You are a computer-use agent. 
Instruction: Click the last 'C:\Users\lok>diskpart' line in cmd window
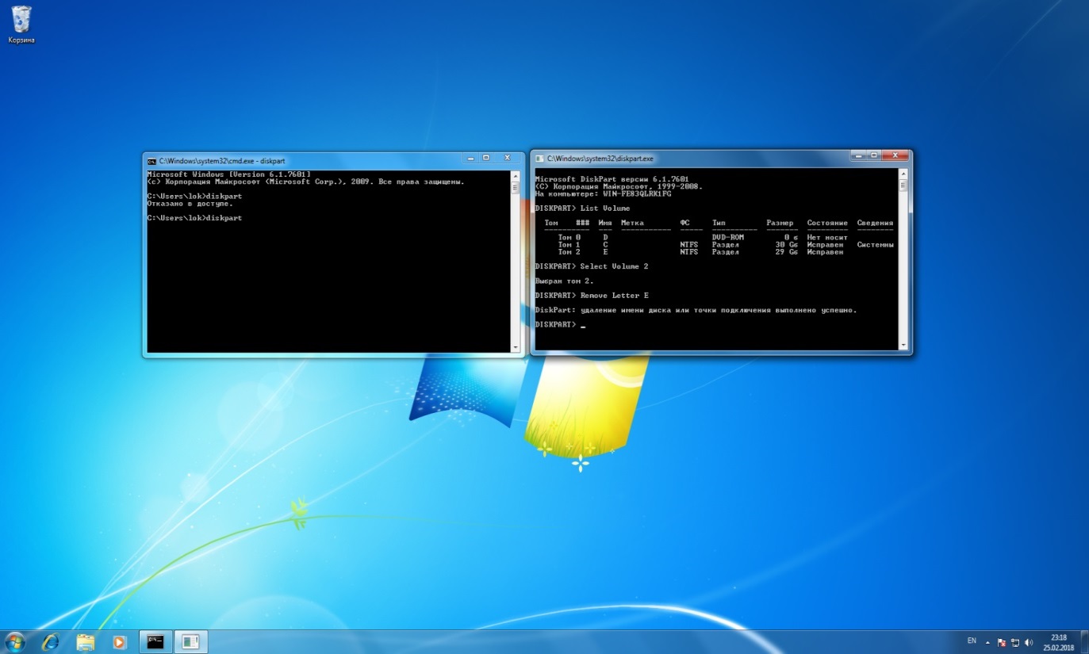[x=194, y=217]
